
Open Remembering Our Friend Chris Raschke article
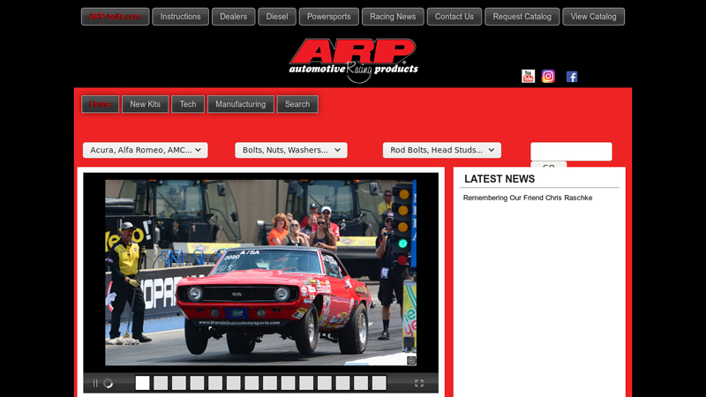(x=527, y=198)
